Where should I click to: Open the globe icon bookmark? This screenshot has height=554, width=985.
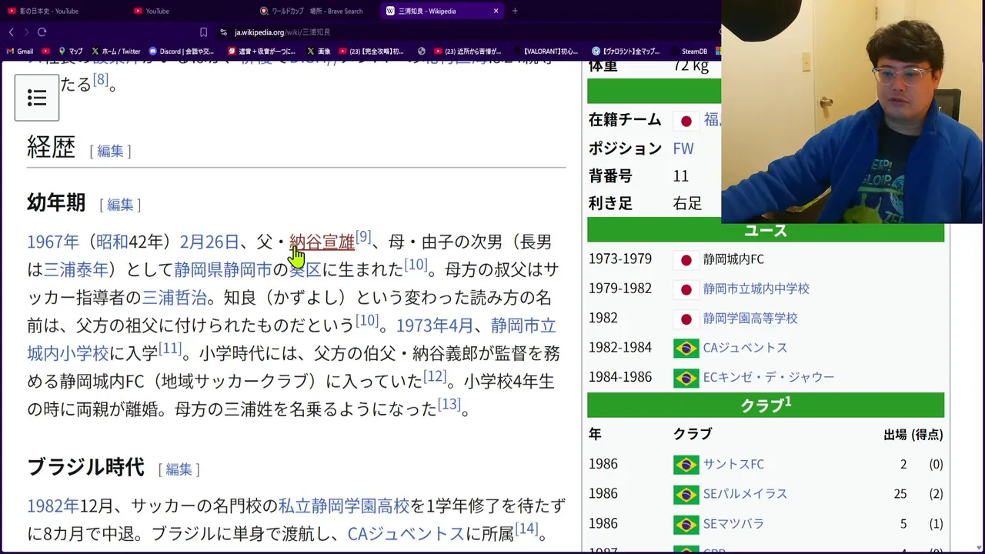click(x=422, y=52)
